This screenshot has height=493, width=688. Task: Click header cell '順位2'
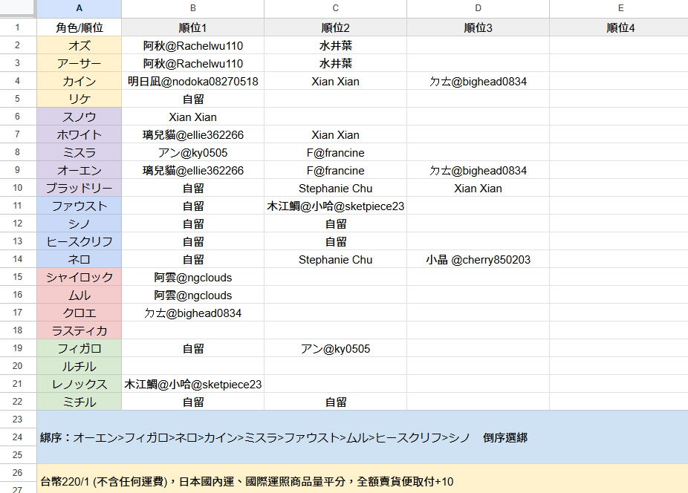[335, 27]
